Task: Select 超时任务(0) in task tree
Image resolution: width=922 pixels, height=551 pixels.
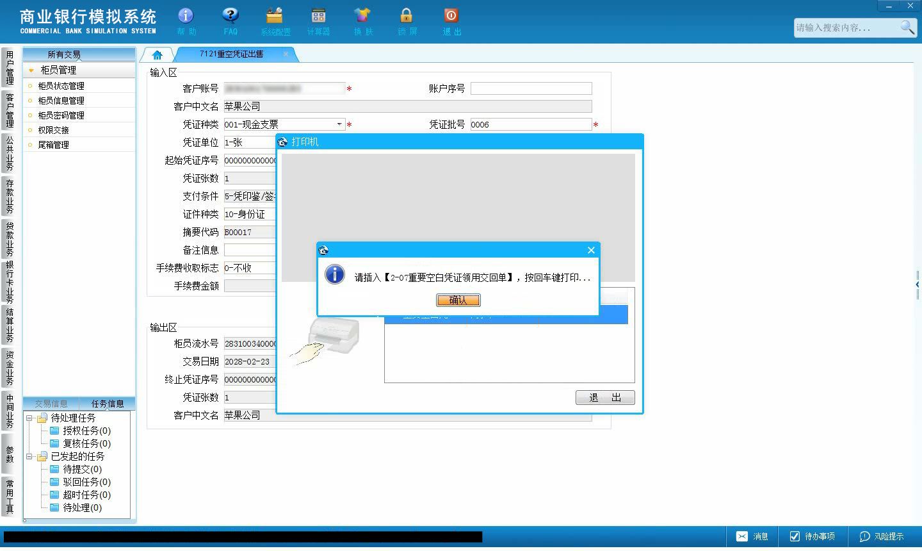Action: [86, 495]
